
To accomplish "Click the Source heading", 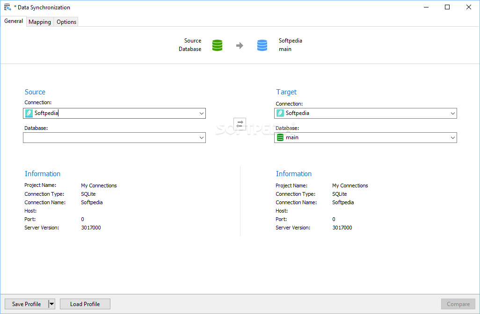I will pyautogui.click(x=35, y=92).
